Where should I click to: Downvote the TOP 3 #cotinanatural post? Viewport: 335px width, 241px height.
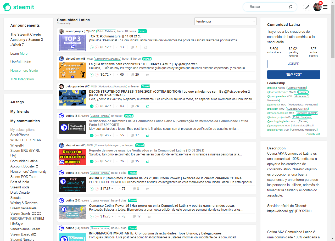click(97, 47)
